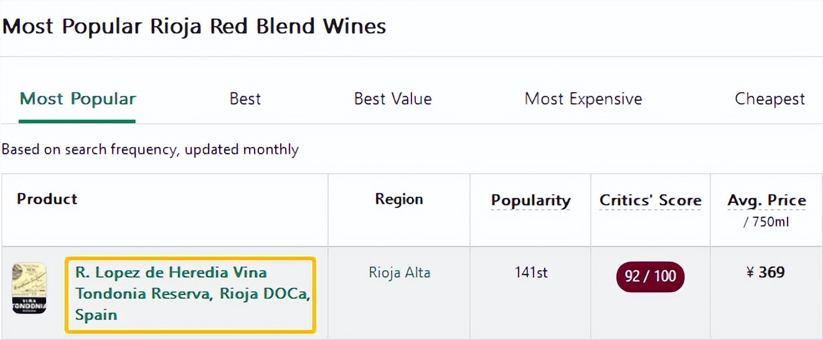Click the ¥ 369 average price
This screenshot has height=340, width=823.
[766, 273]
